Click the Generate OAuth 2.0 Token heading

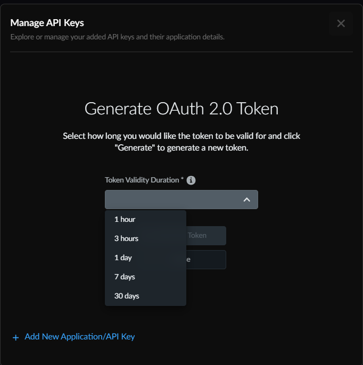tap(181, 109)
